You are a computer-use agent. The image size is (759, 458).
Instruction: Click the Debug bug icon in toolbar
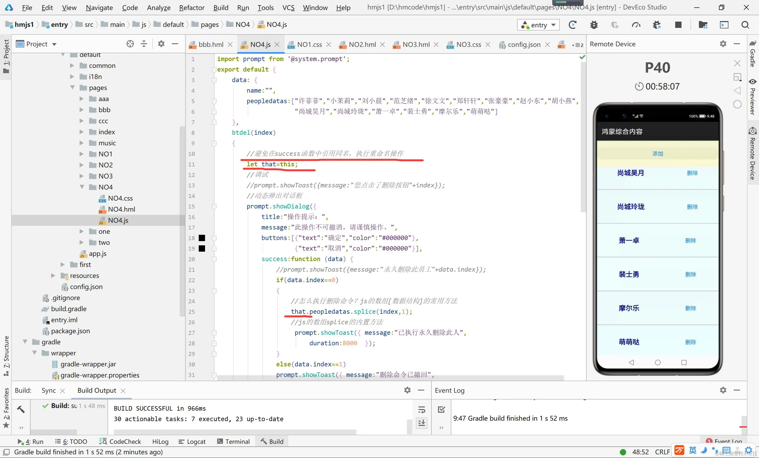pos(594,25)
